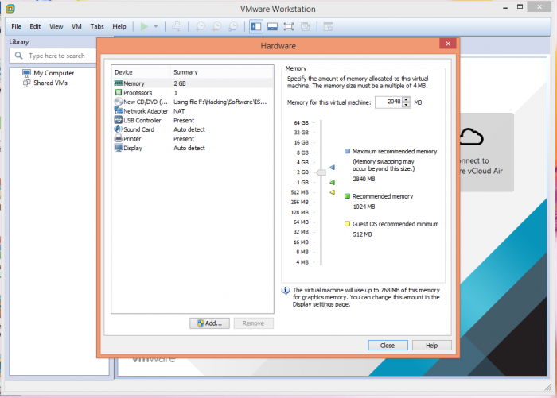Click the 512 MB scale label

pyautogui.click(x=300, y=192)
